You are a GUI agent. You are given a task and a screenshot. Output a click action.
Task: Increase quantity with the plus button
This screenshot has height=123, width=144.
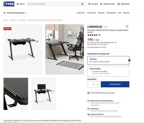98,84
